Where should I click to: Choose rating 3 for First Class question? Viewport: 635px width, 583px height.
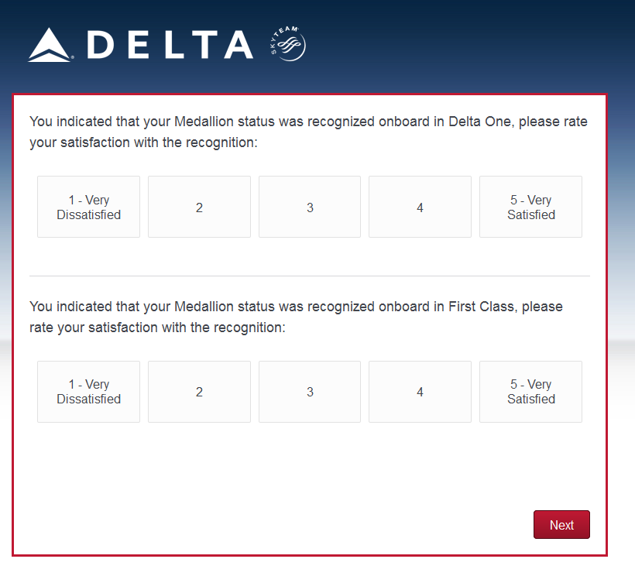point(310,392)
